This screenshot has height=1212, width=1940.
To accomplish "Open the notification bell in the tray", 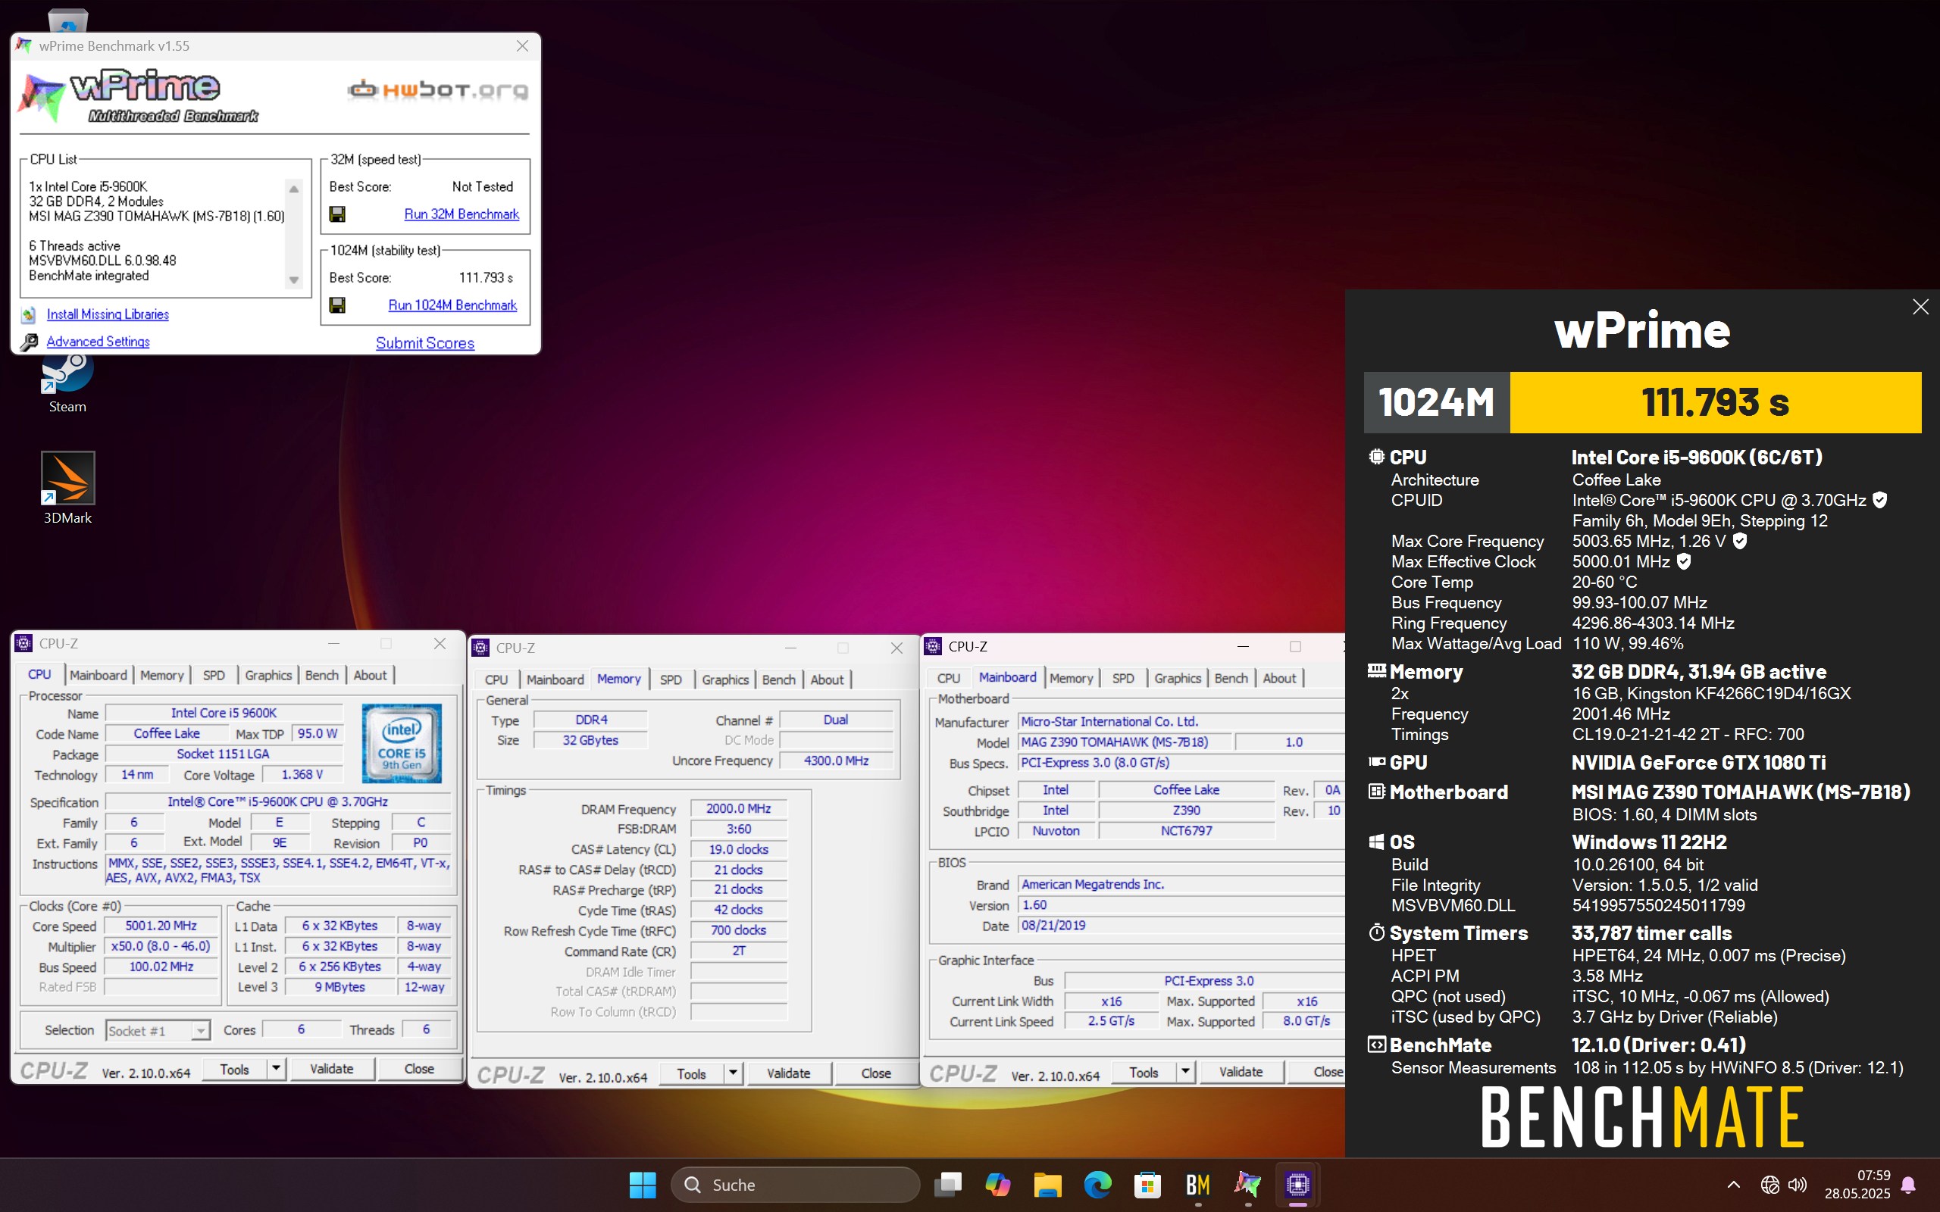I will coord(1910,1185).
